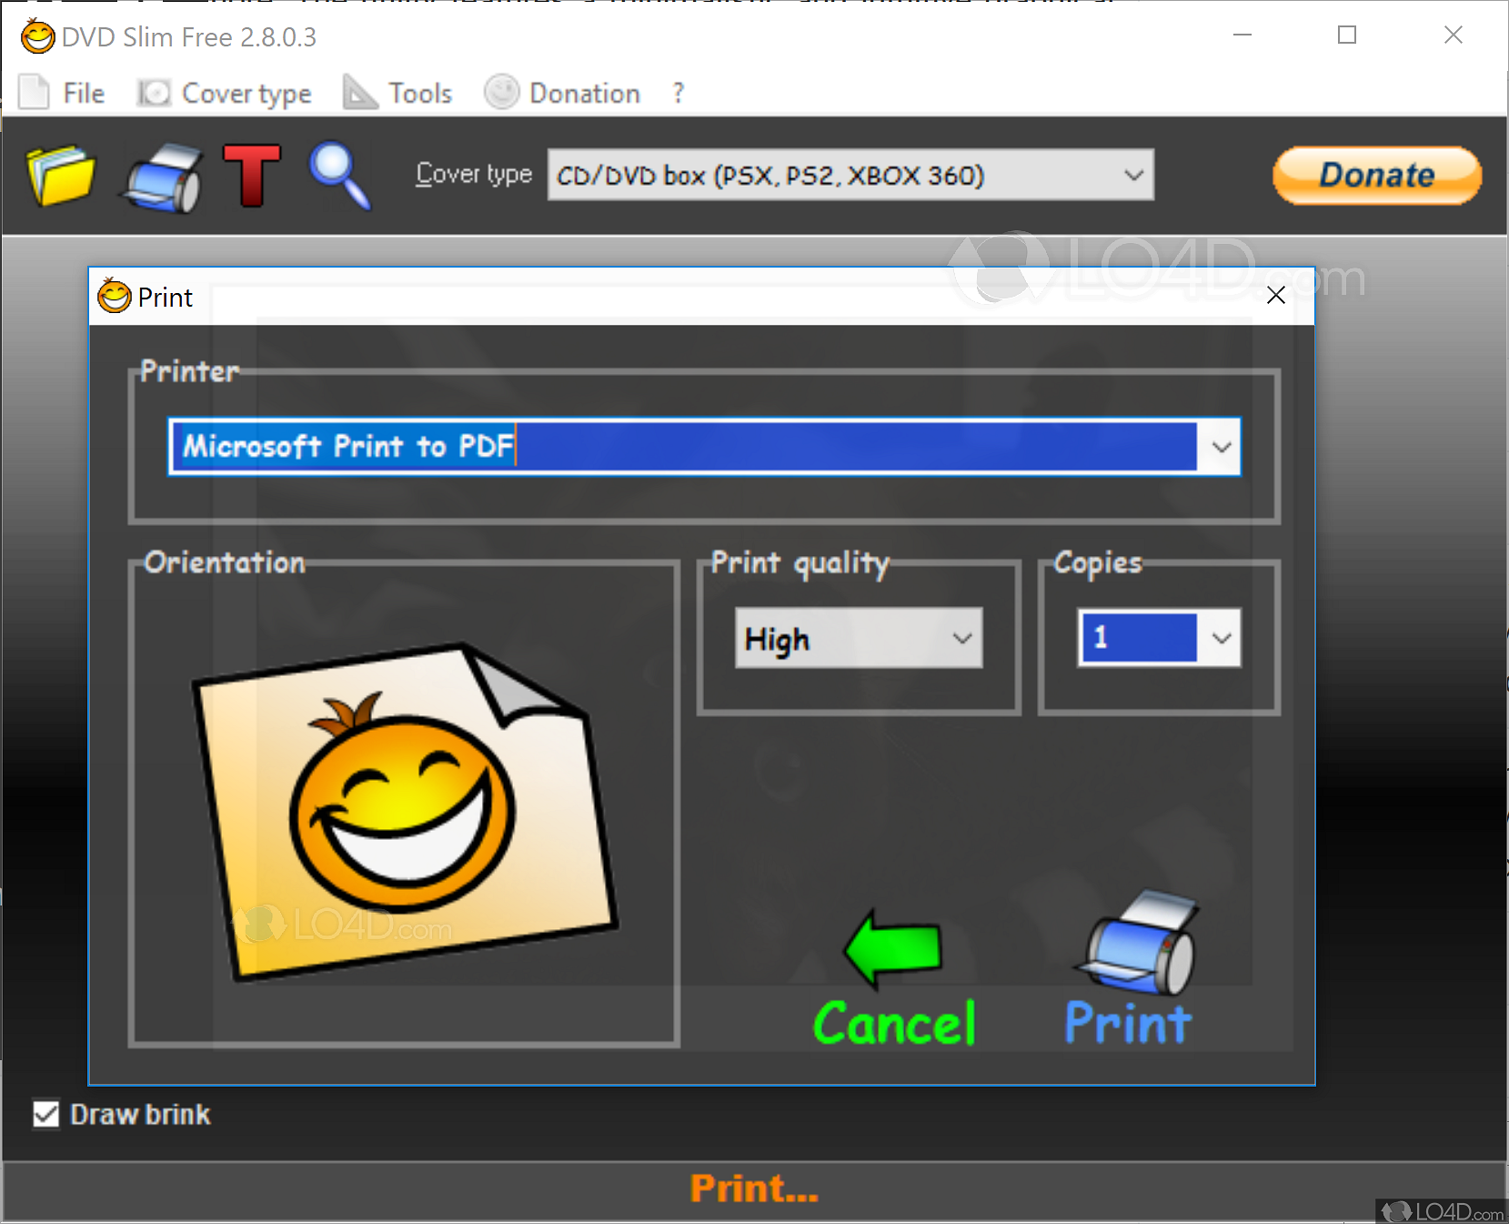
Task: Open the Cover type menu
Action: [224, 93]
